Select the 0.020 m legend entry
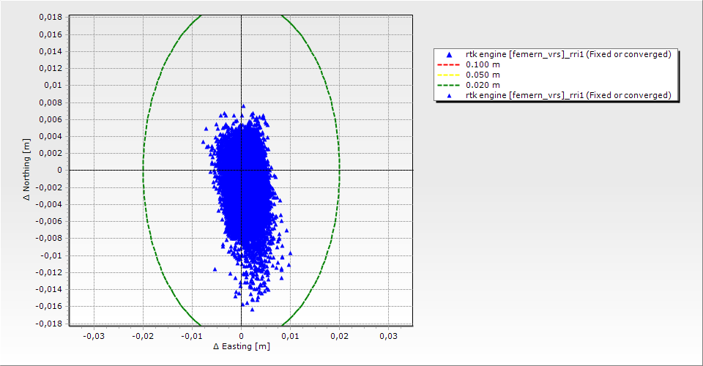This screenshot has height=366, width=703. pyautogui.click(x=483, y=85)
